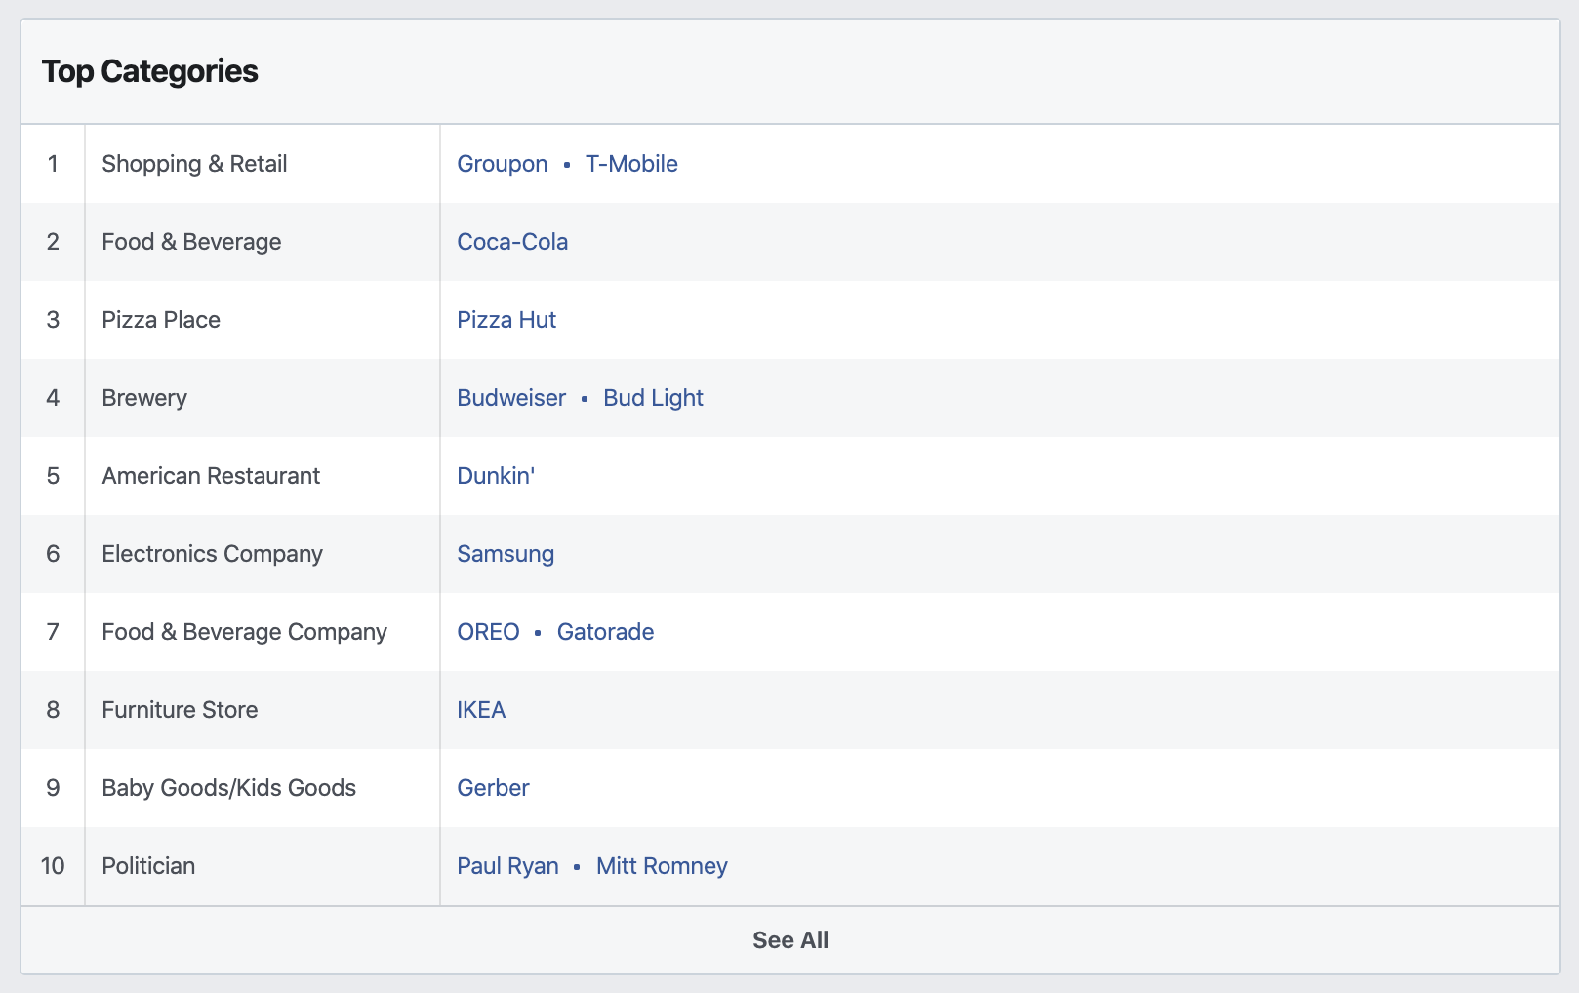Select the Shopping & Retail category row
Screen dimensions: 1579x993
point(193,163)
